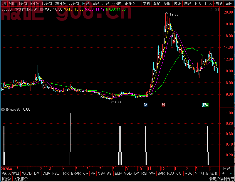Open the 多周期 multi-period view

117,4
